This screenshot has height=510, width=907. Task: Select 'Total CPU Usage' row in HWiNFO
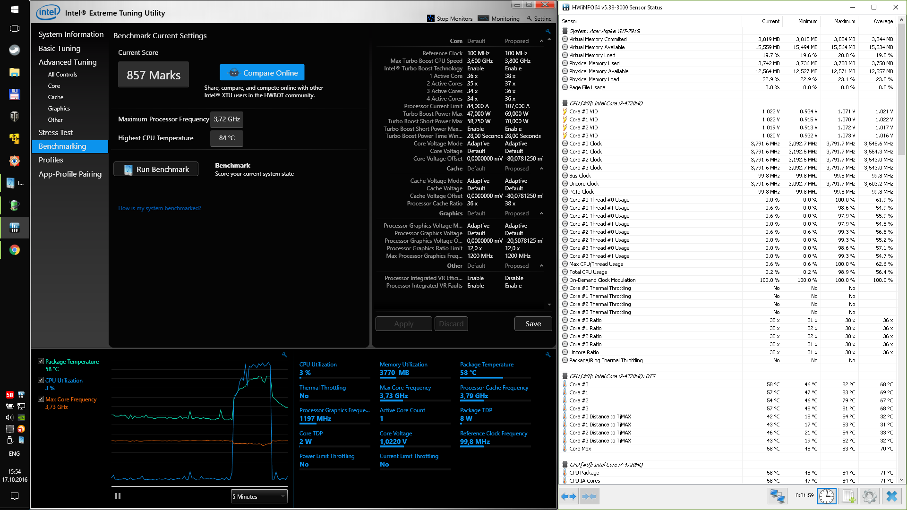[728, 272]
